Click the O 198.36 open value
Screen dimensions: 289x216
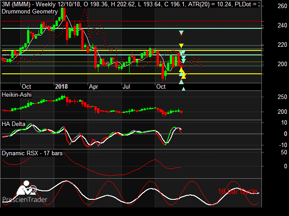pos(96,4)
